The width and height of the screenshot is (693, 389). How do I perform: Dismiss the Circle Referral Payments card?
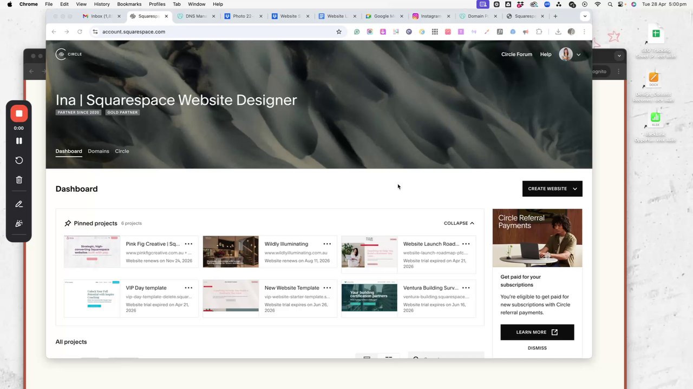tap(537, 348)
